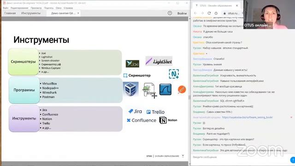Click the PDF scrollbar up arrow
This screenshot has height=166, width=295.
[x=189, y=19]
